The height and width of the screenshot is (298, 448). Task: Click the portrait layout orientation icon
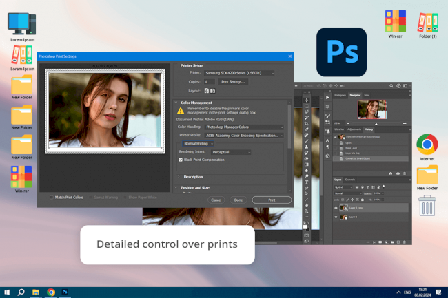point(206,91)
